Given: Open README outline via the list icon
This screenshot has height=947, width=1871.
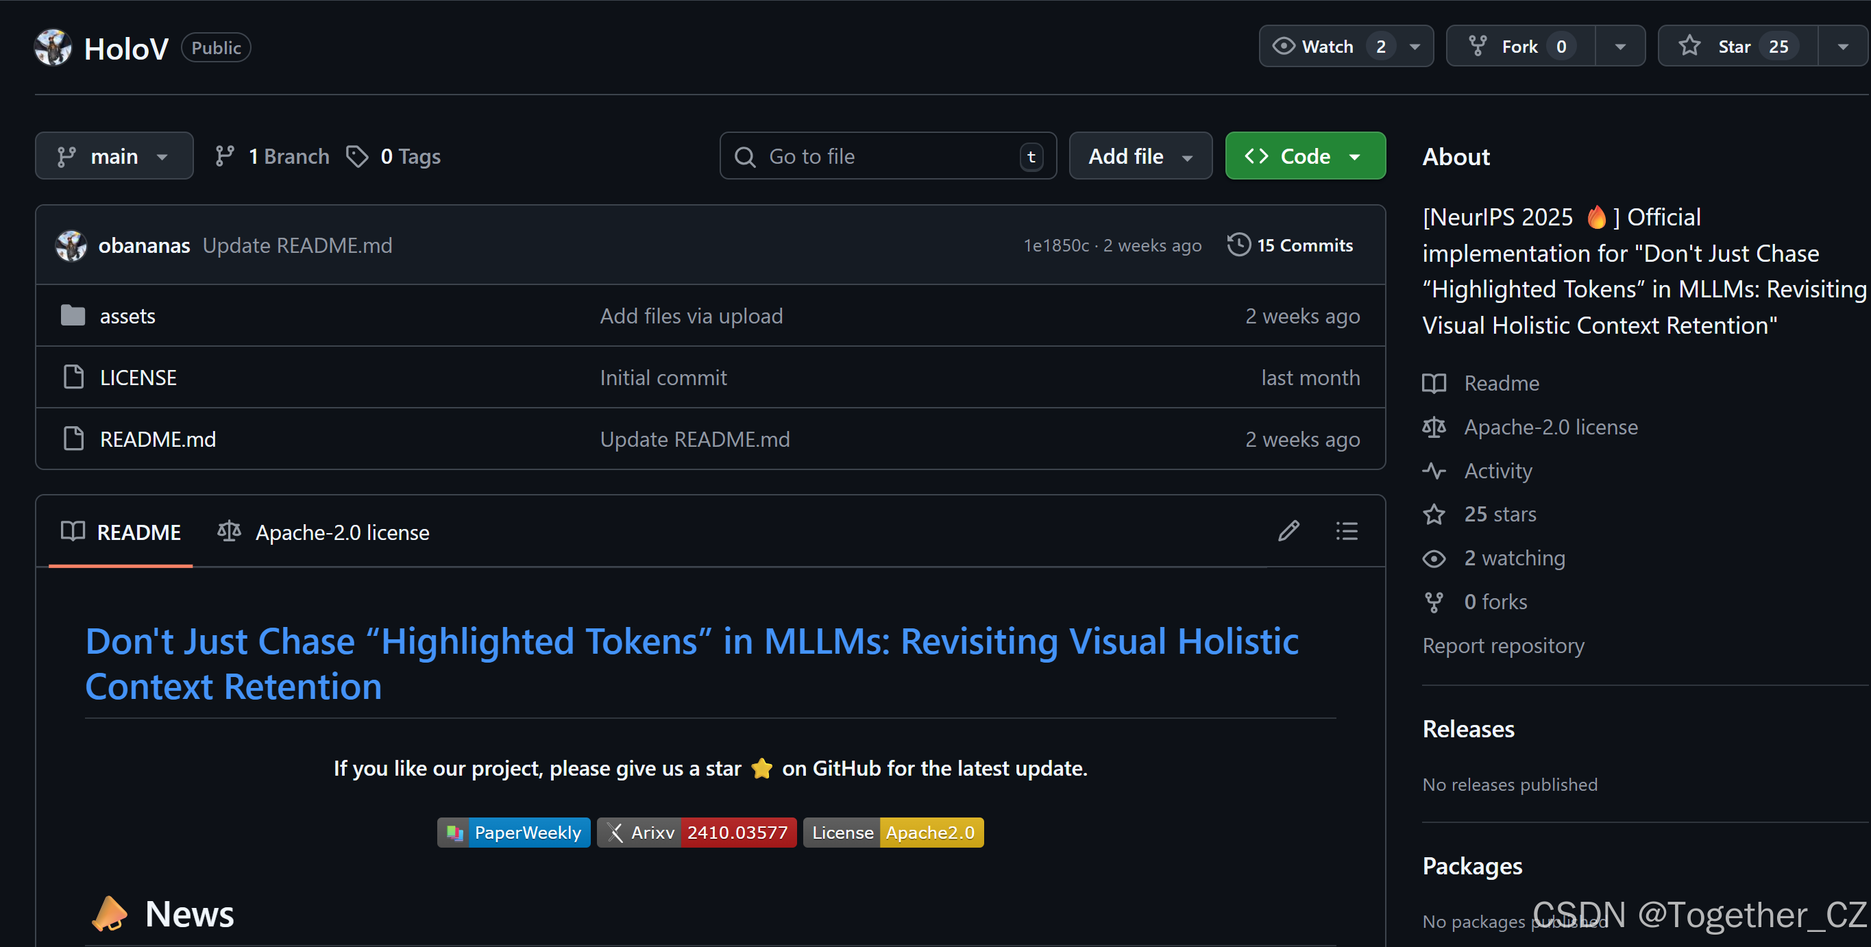Looking at the screenshot, I should tap(1347, 531).
